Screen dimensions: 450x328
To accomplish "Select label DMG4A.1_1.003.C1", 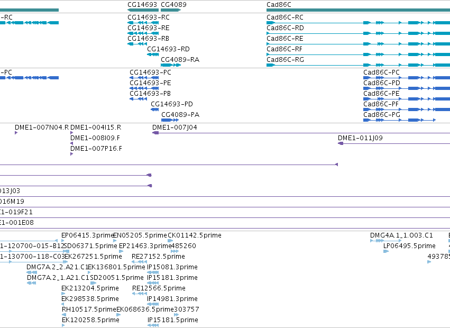I will 401,235.
